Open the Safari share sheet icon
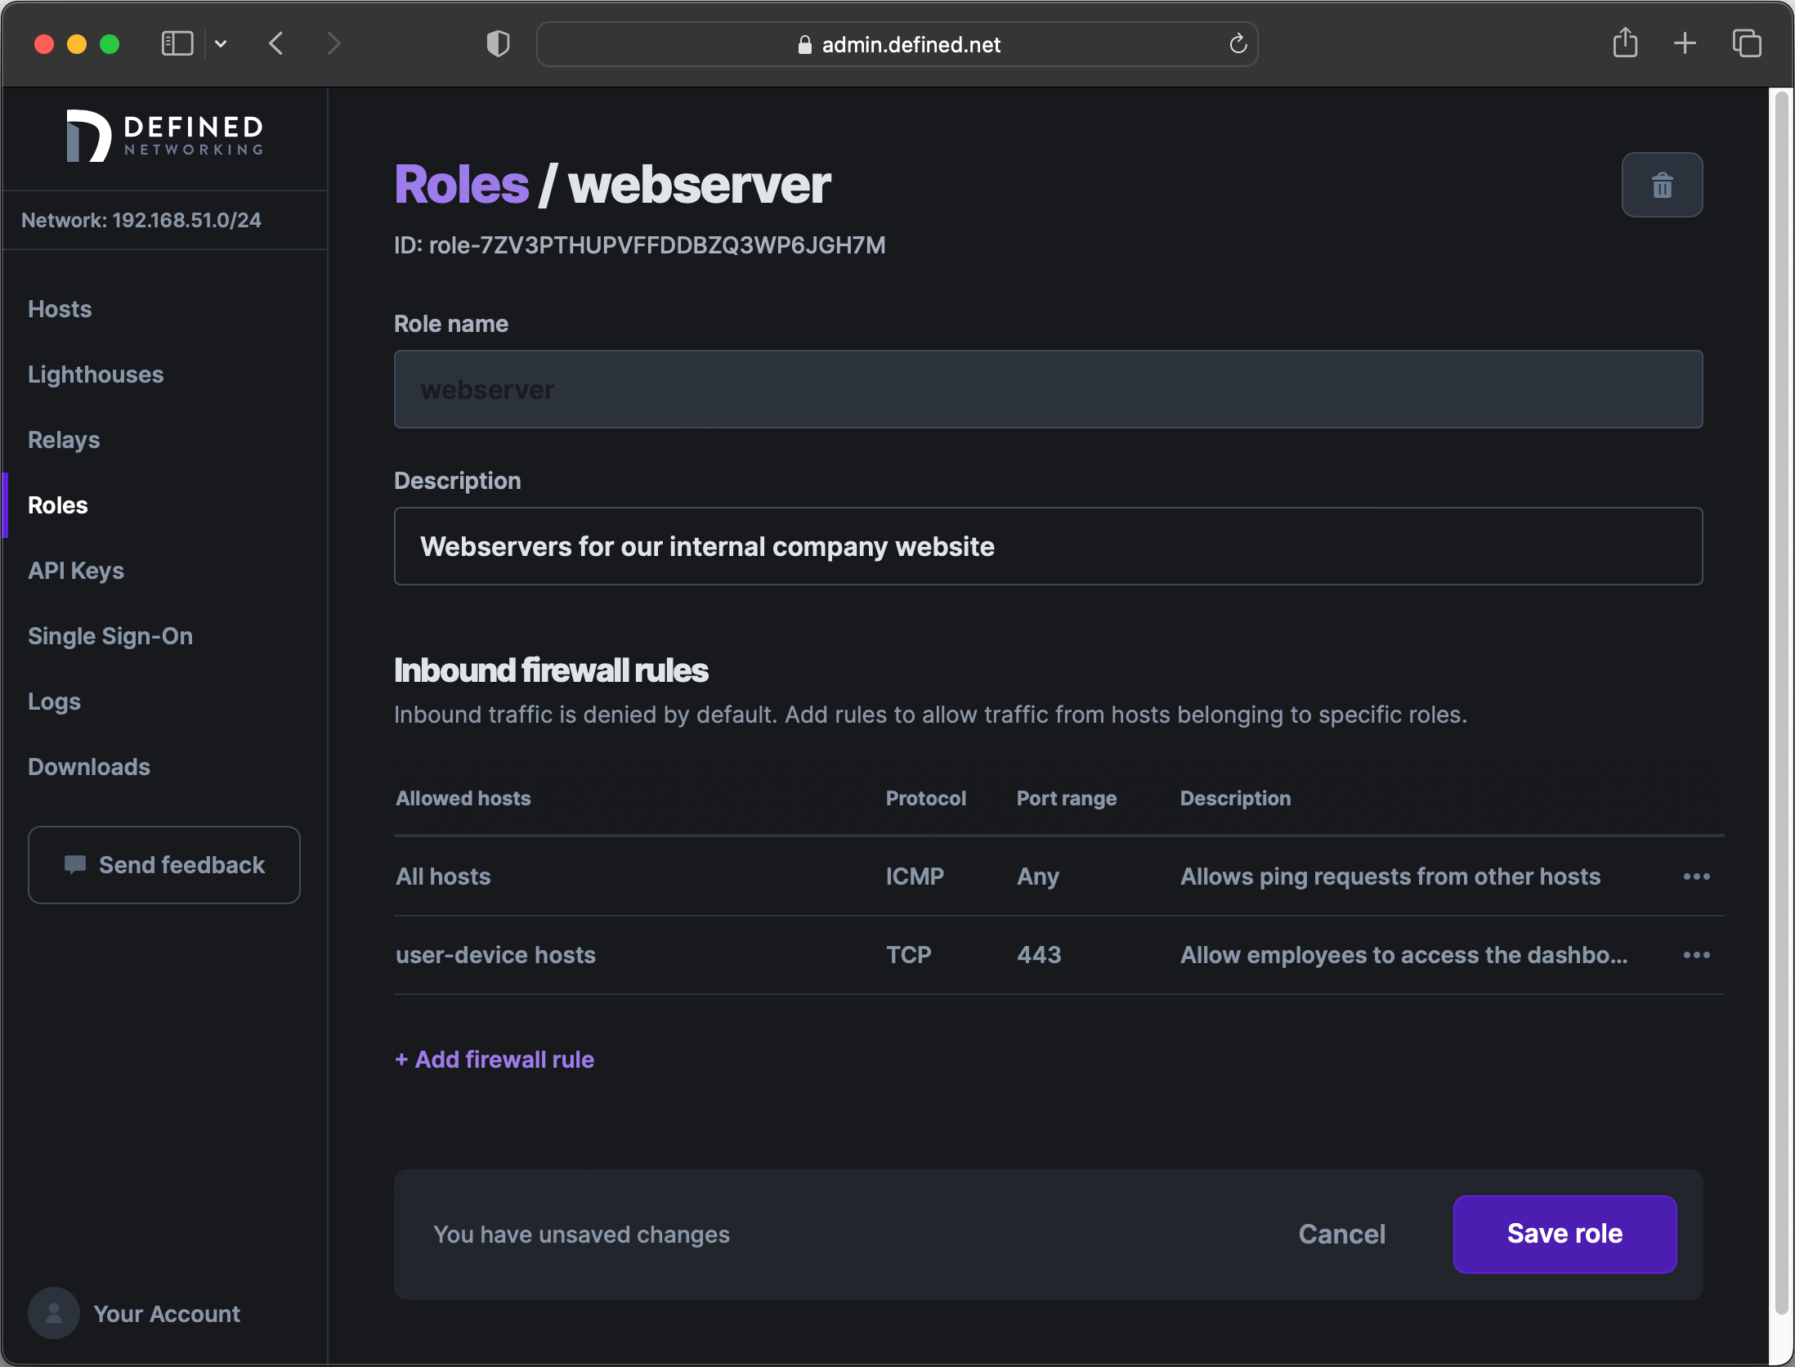The width and height of the screenshot is (1795, 1367). tap(1625, 43)
